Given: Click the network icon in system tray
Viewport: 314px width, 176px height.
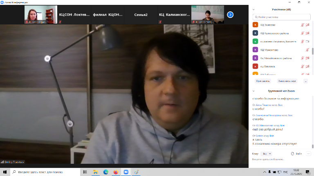Looking at the screenshot, I should [x=280, y=172].
